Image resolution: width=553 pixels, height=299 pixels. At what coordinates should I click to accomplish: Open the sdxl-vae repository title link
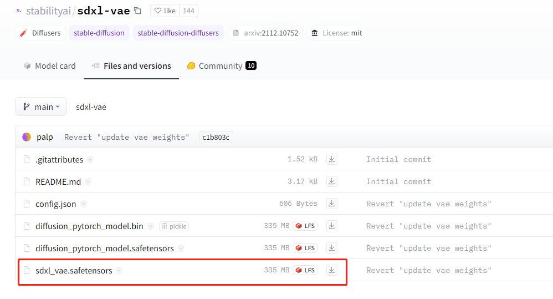point(103,11)
